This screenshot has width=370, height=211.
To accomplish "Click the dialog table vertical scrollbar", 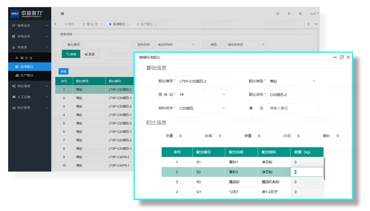I will (325, 169).
